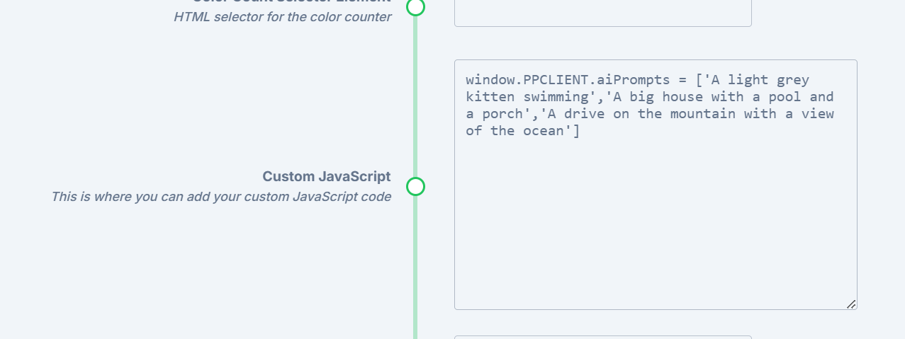The height and width of the screenshot is (339, 905).
Task: Click the Color Count Selector input field
Action: click(602, 13)
